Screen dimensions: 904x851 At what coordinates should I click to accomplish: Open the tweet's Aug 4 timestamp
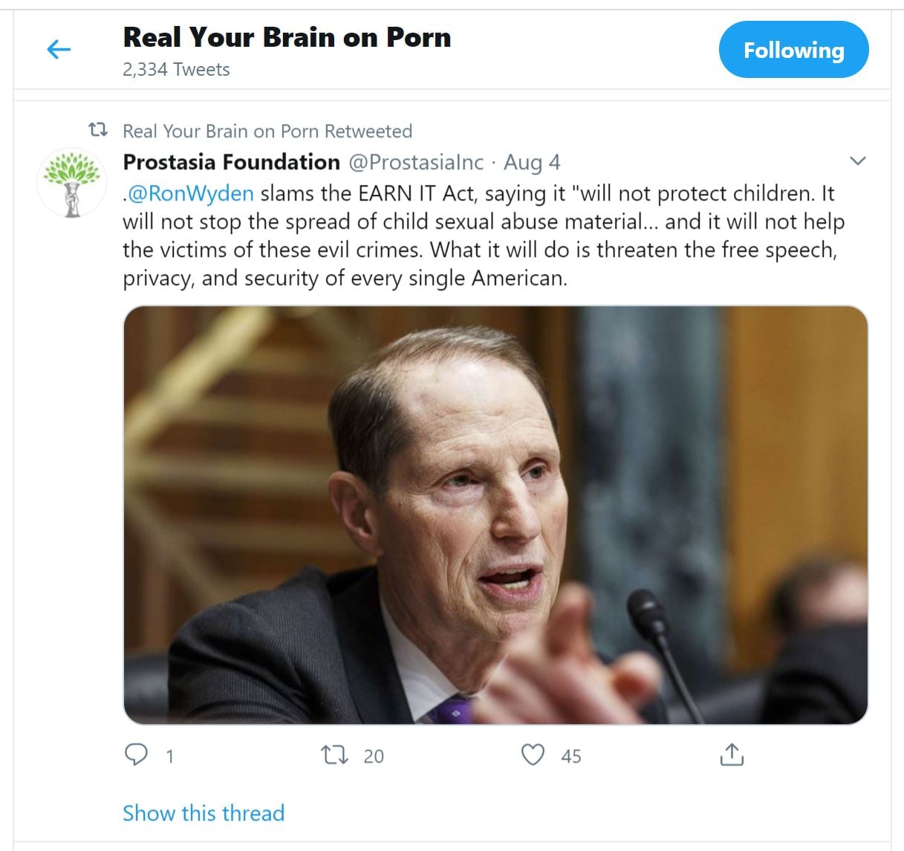tap(532, 162)
